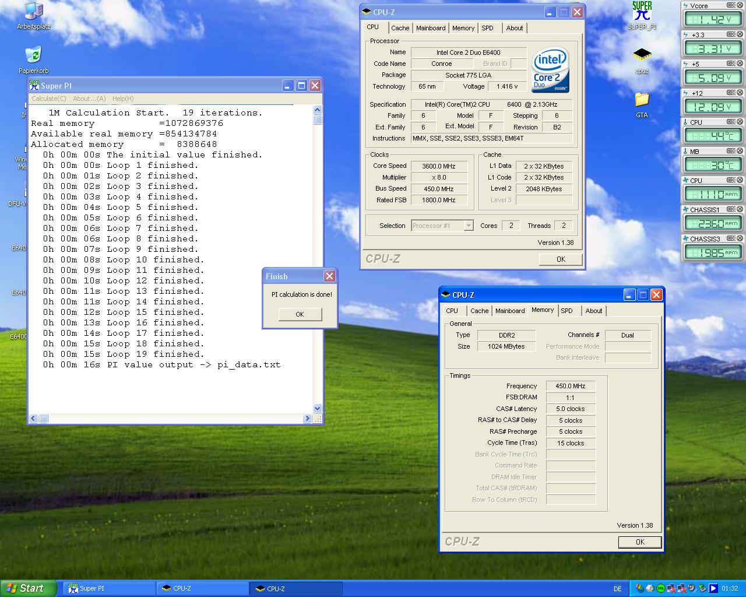
Task: Switch to the Mainboard tab in top CPU-Z
Action: click(x=431, y=28)
